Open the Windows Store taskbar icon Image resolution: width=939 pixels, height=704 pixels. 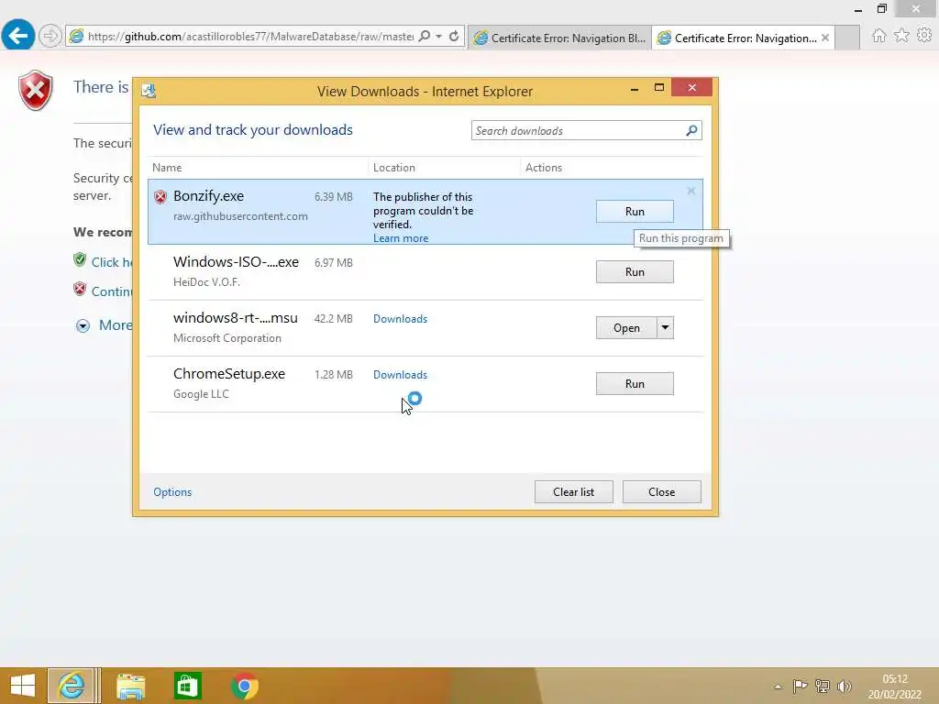(187, 686)
